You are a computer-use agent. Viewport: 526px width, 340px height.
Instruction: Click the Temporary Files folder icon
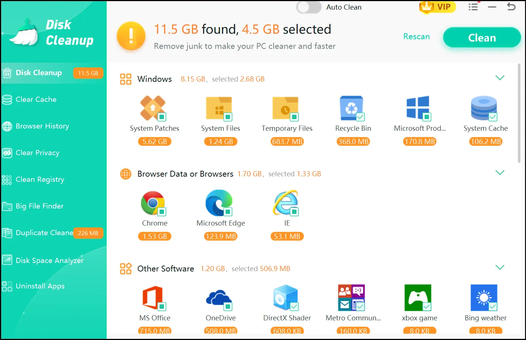285,108
